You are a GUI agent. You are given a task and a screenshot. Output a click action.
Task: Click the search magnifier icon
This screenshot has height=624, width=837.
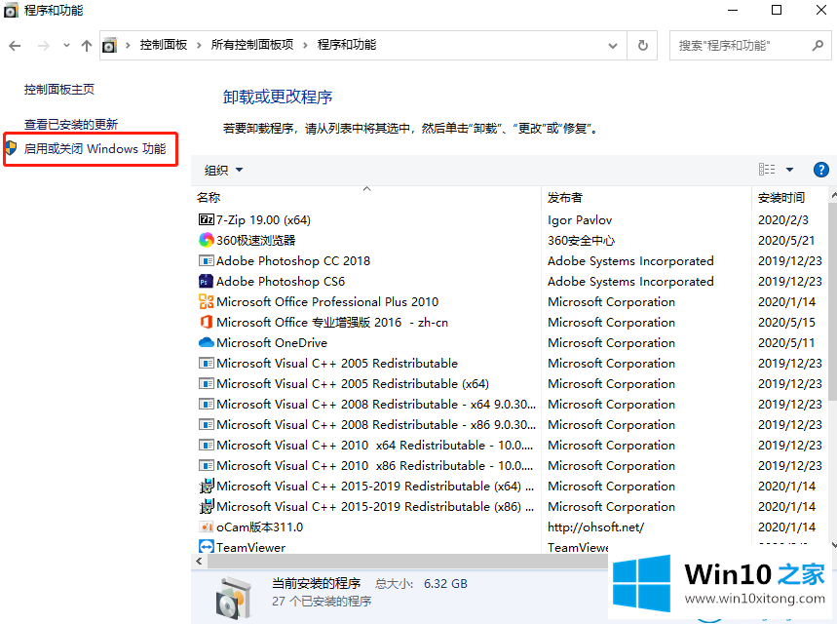pos(818,46)
